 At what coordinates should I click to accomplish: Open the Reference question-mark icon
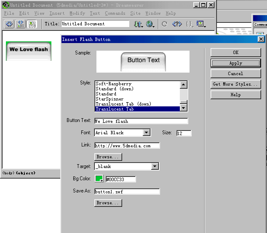click(x=177, y=24)
